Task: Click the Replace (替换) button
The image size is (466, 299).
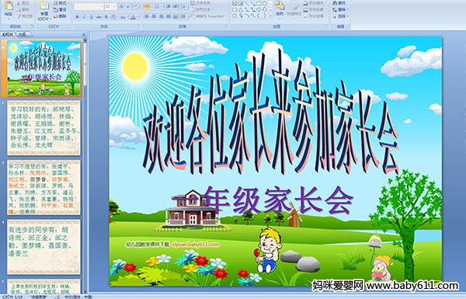Action: click(340, 9)
